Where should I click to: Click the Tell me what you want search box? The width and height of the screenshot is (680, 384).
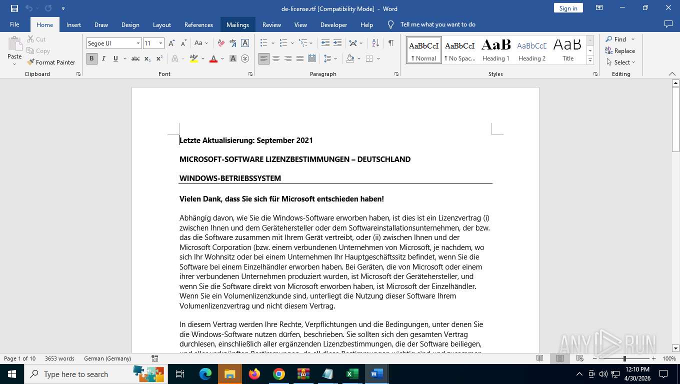pyautogui.click(x=438, y=24)
